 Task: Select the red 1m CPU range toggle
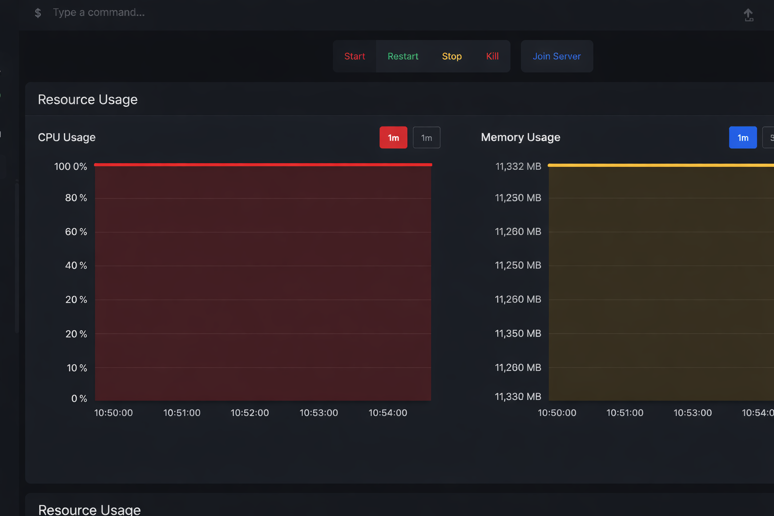pos(393,138)
